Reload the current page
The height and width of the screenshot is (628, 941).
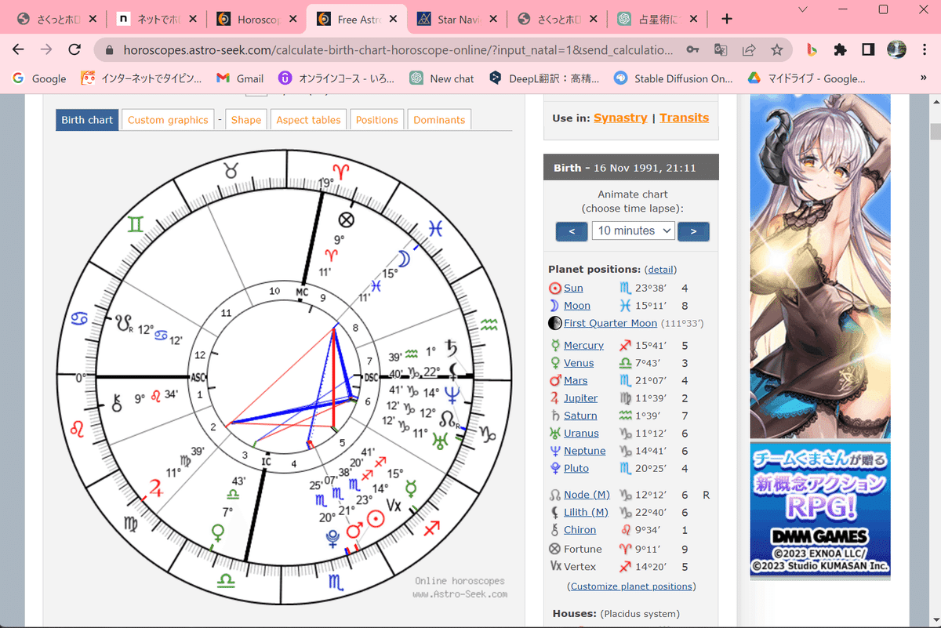74,49
